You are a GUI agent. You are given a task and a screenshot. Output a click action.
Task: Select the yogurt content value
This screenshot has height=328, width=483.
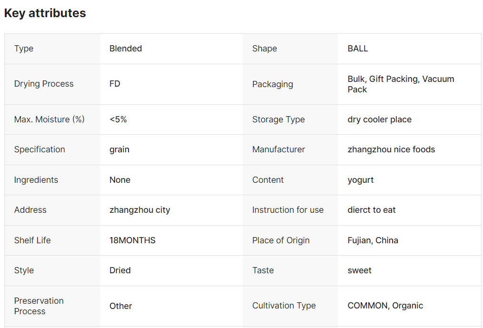coord(360,180)
